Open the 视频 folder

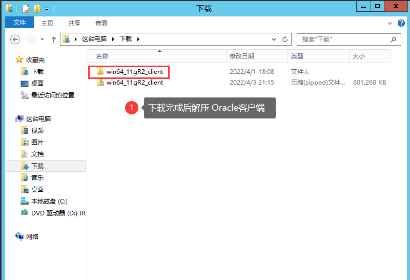coord(37,130)
